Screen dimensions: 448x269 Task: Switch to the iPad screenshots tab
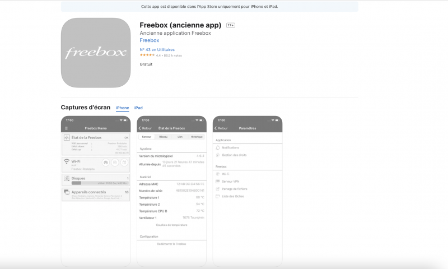138,108
